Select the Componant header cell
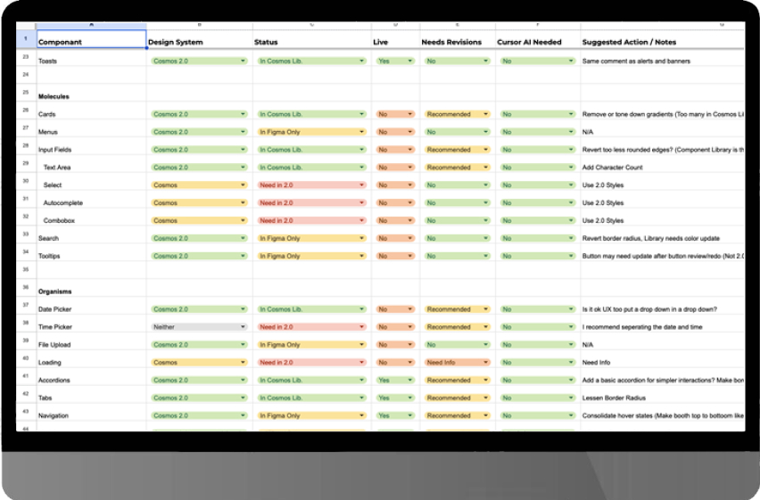 (91, 41)
